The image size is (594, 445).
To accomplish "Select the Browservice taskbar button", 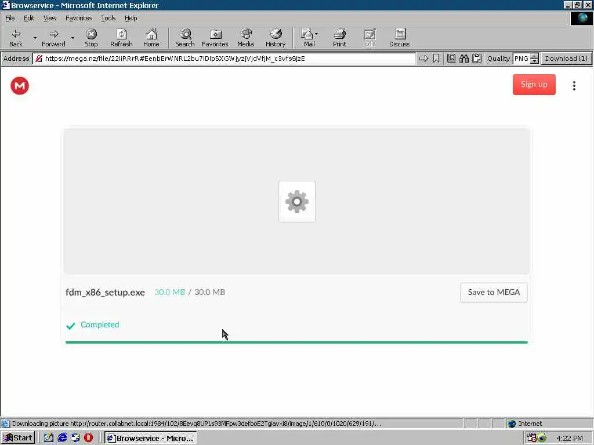I will coord(150,438).
